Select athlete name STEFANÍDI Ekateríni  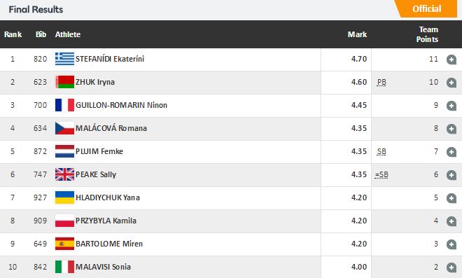click(110, 59)
